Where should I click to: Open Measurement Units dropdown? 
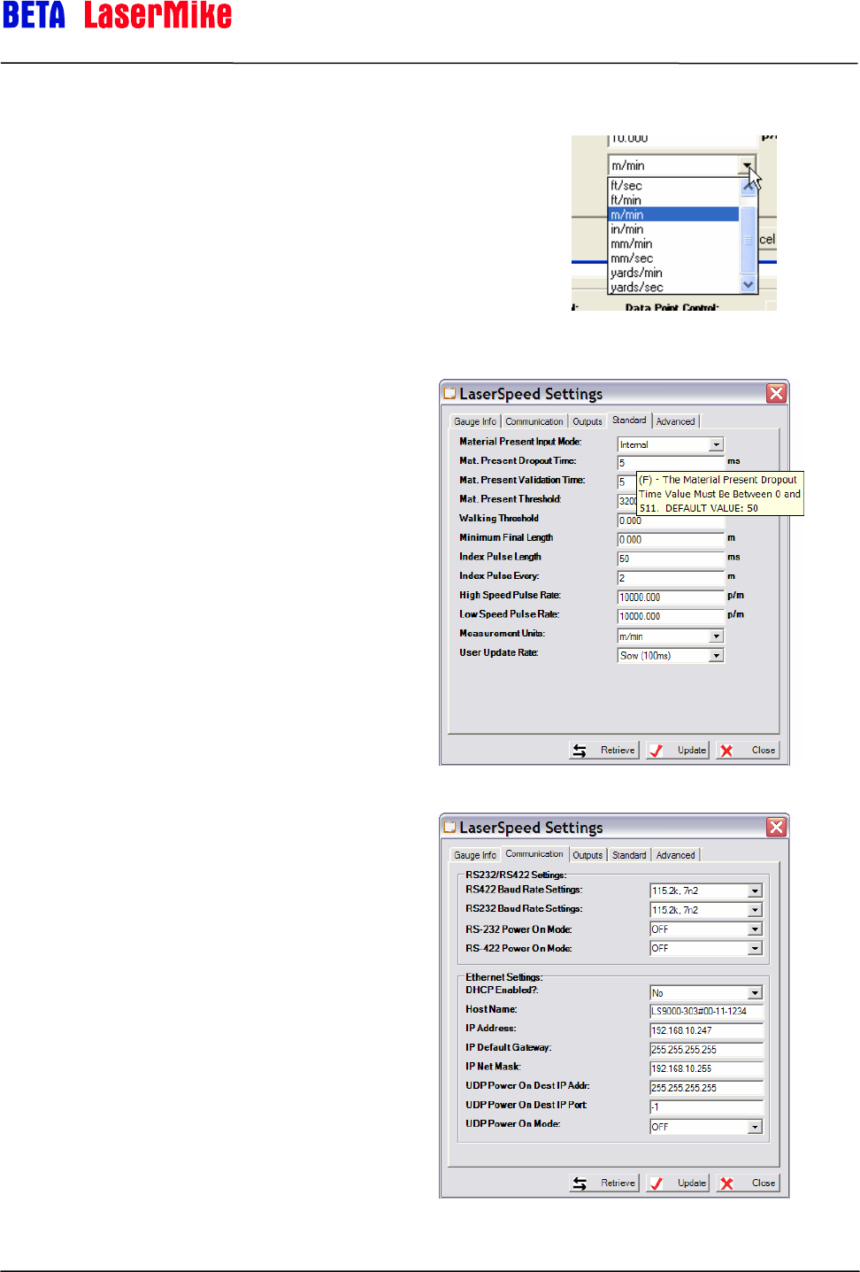click(717, 636)
